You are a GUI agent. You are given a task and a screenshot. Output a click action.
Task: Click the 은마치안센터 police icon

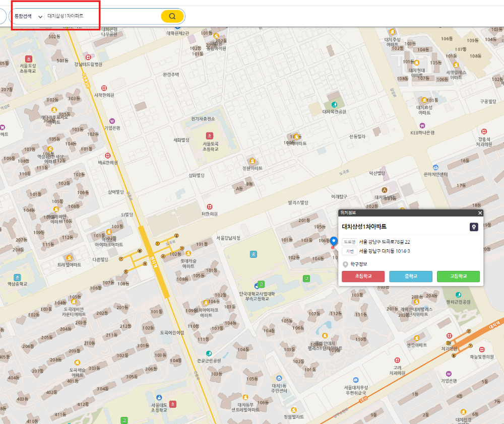click(435, 167)
